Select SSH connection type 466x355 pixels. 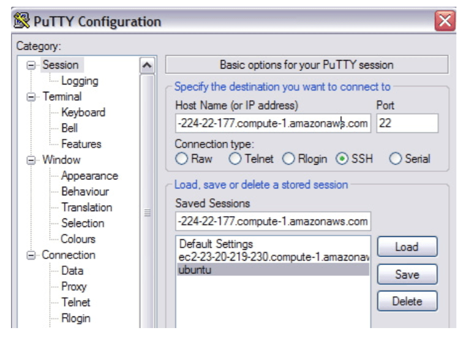point(342,159)
